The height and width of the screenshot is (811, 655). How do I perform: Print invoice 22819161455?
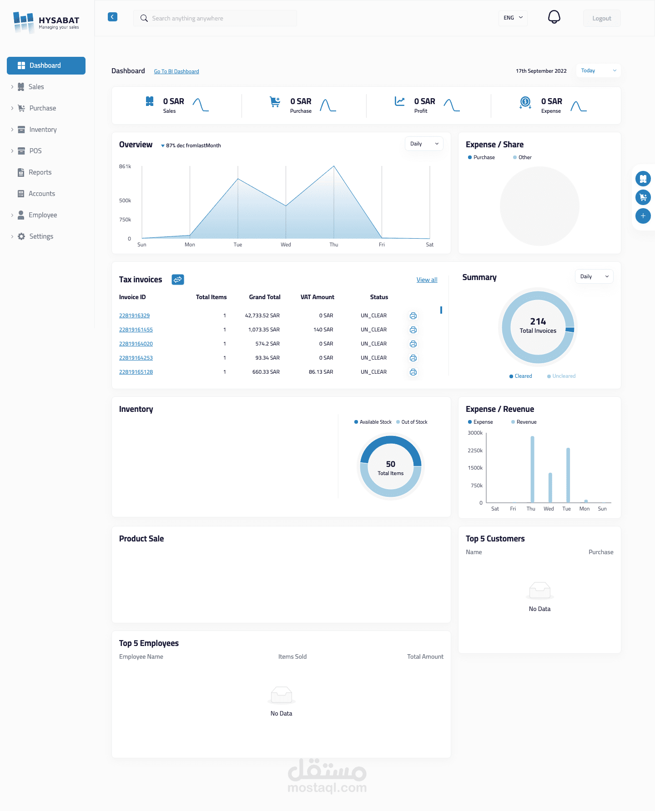[x=413, y=330]
